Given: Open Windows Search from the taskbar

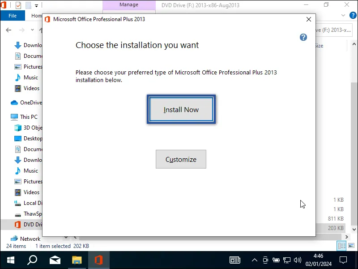Looking at the screenshot, I should 32,260.
